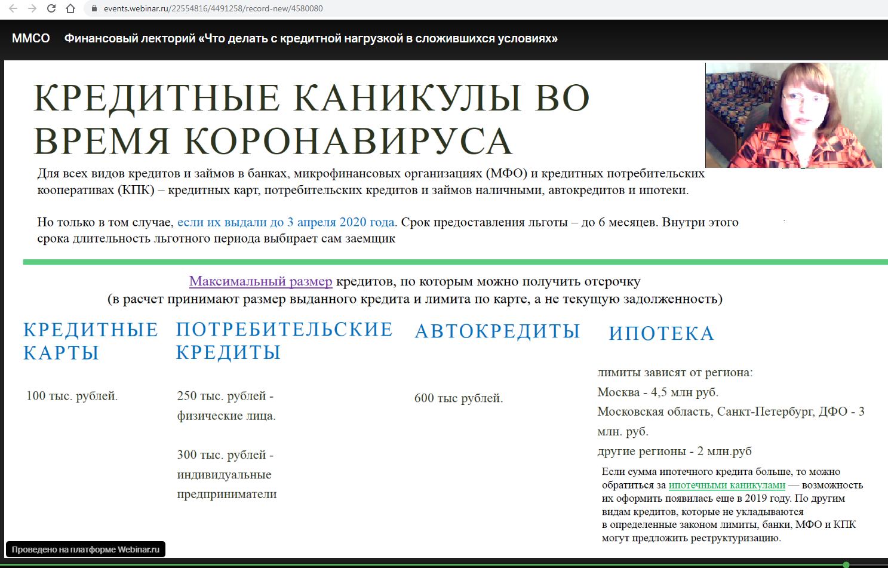Screen dimensions: 888x568
Task: Open the presenter webcam video thumbnail
Action: point(793,115)
